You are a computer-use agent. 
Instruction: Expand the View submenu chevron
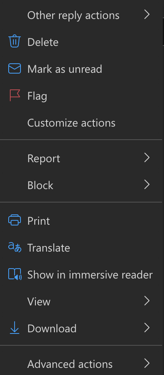tap(147, 301)
